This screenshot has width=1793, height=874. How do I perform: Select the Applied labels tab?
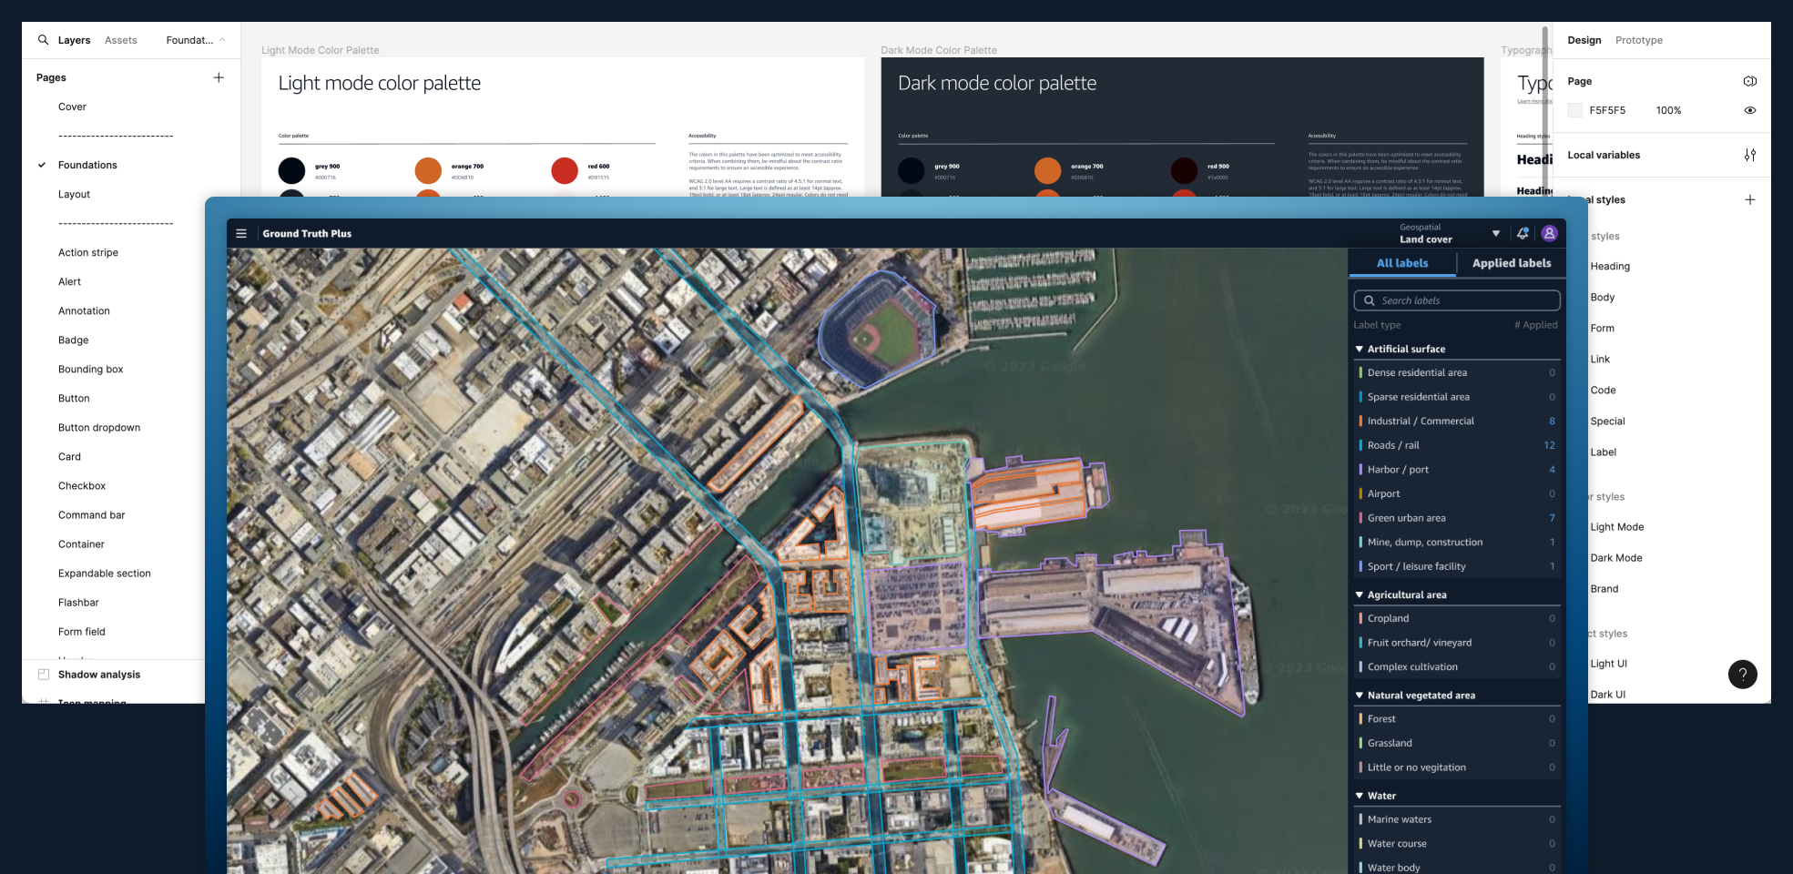[x=1511, y=263]
